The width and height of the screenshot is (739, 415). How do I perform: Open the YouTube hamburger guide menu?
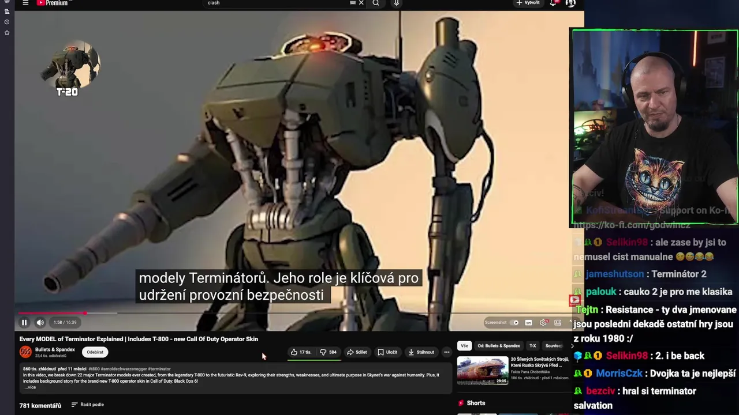(x=25, y=3)
